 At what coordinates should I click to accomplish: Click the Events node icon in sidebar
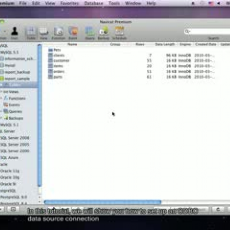coord(6,105)
